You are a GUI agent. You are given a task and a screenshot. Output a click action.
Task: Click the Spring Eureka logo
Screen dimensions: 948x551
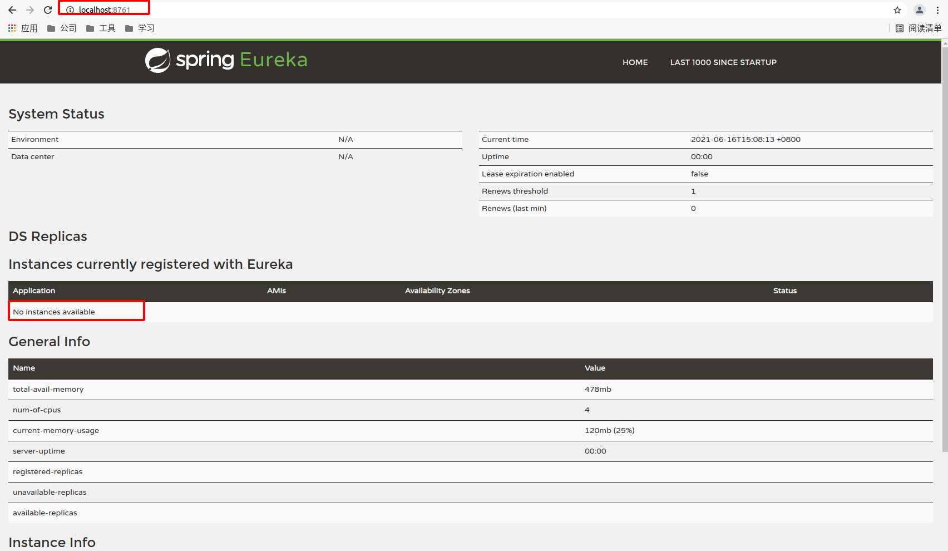coord(226,60)
